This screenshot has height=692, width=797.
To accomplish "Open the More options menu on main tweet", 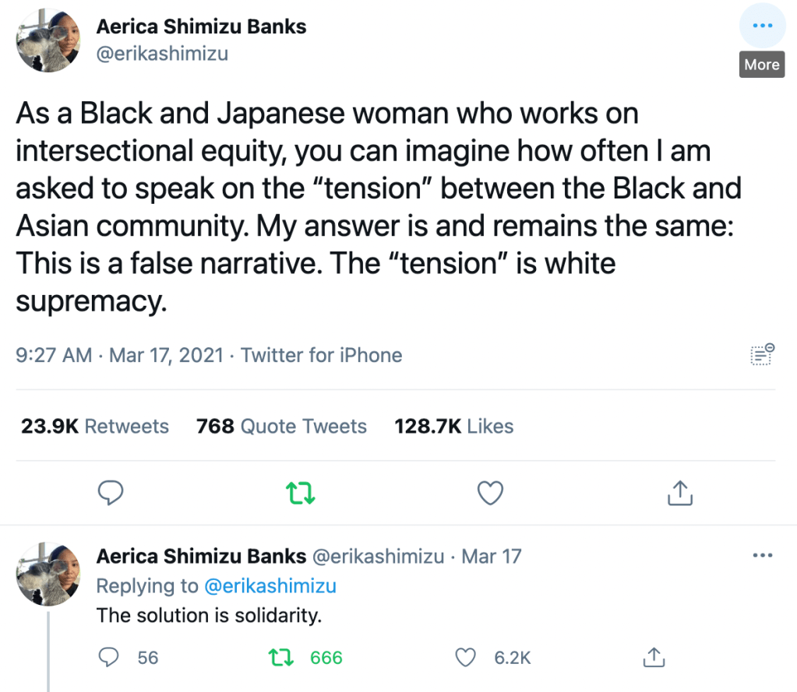I will [x=761, y=26].
